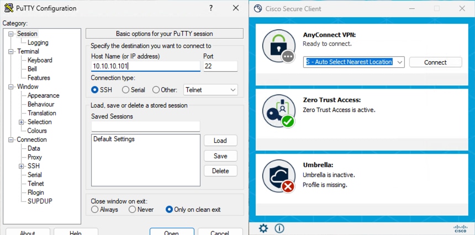Open the Data category
Image resolution: width=475 pixels, height=235 pixels.
tap(34, 148)
